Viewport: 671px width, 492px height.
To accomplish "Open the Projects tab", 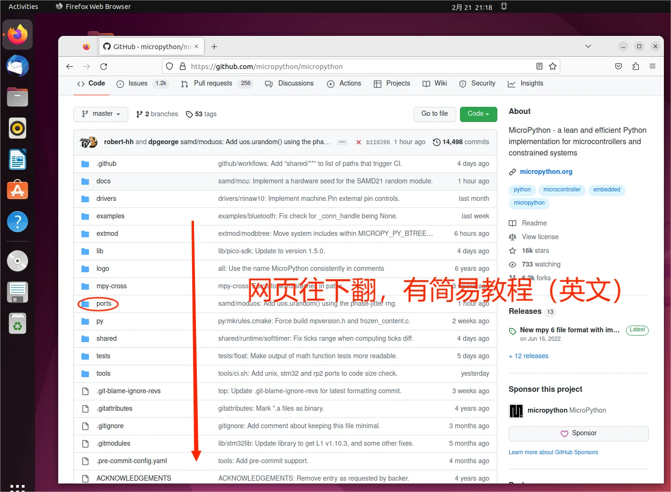I will [x=392, y=84].
